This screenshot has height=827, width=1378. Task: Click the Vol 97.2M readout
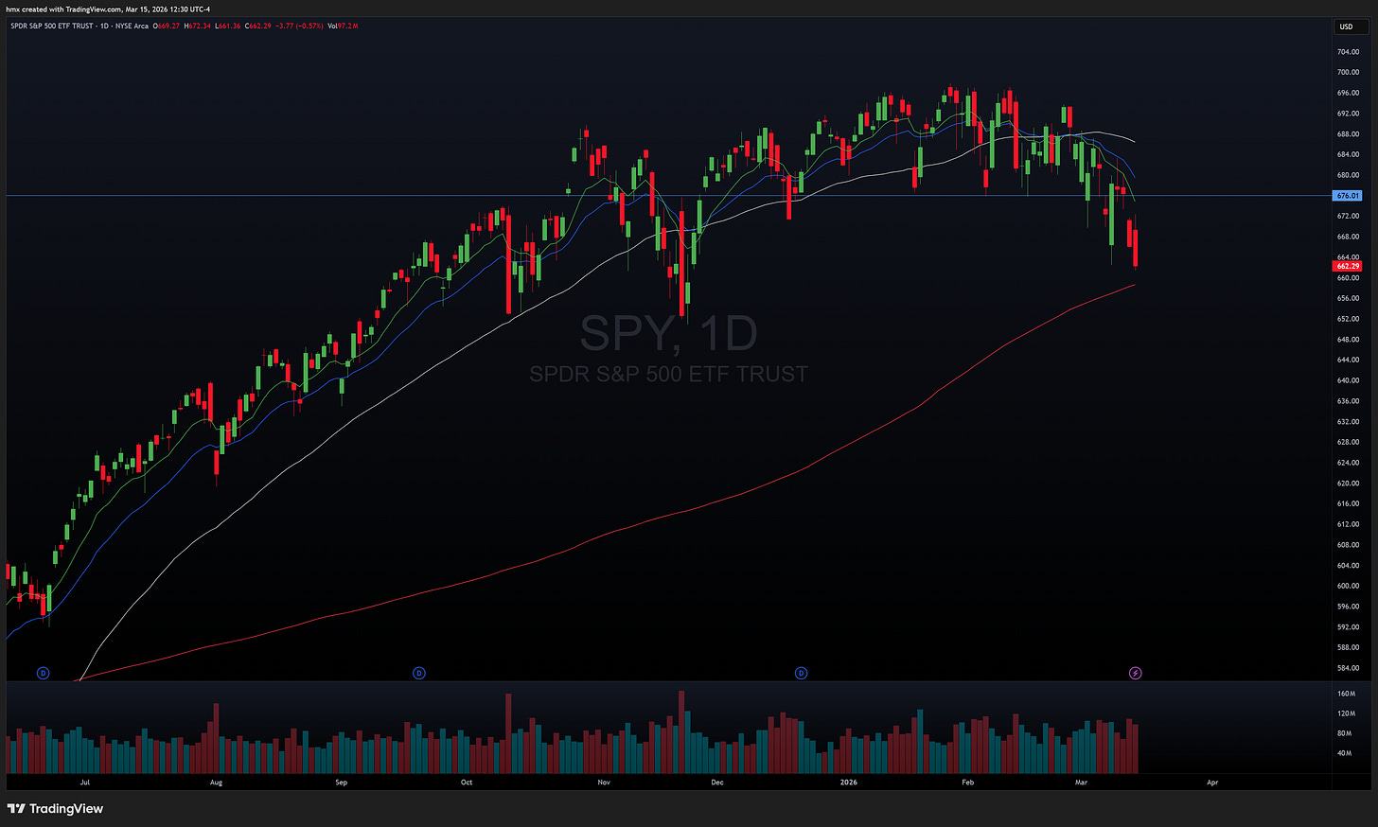(x=343, y=26)
